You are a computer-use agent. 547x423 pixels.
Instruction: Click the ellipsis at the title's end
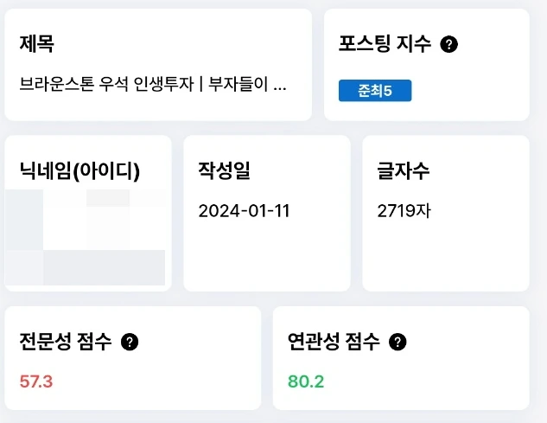[x=280, y=89]
